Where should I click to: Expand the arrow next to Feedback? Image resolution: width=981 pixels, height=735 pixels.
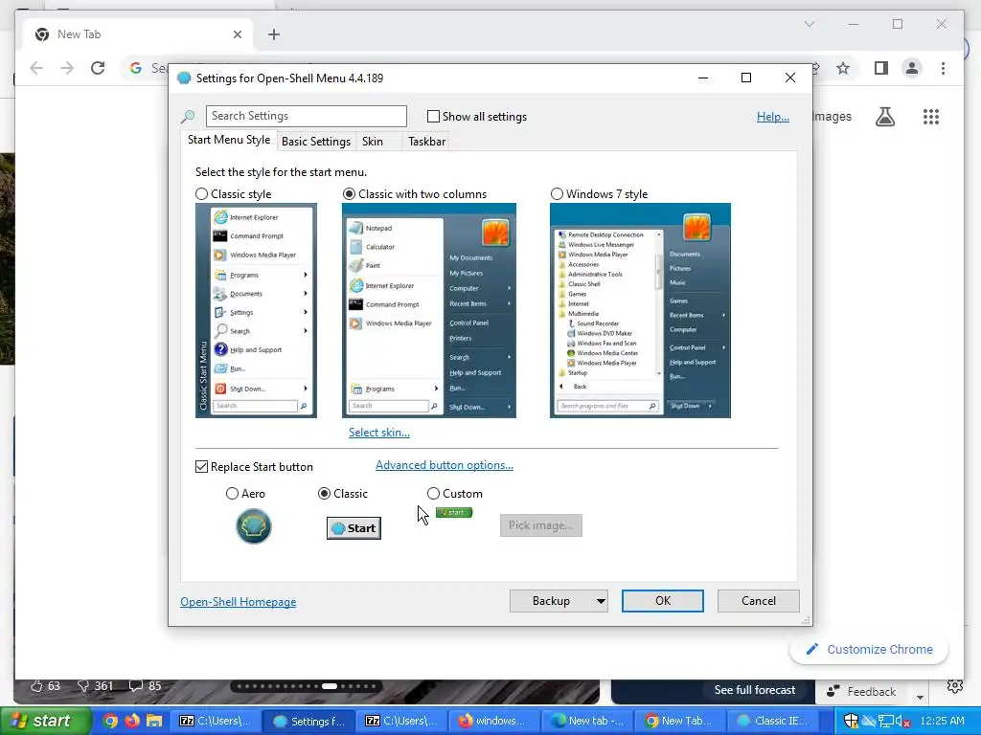click(x=920, y=697)
